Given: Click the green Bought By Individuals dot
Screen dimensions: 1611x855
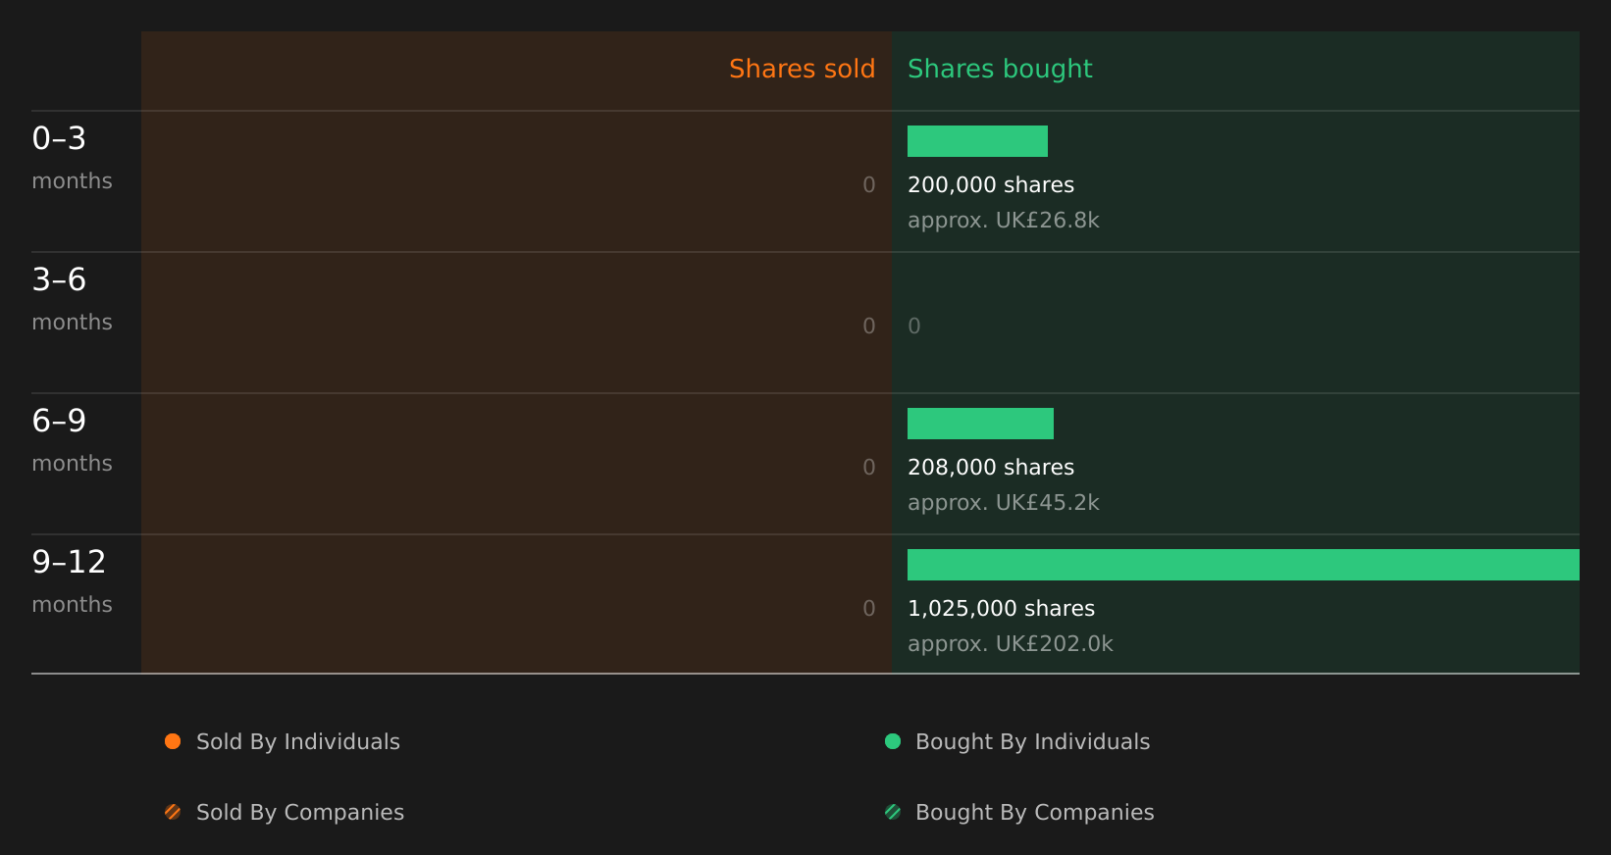Looking at the screenshot, I should (893, 741).
